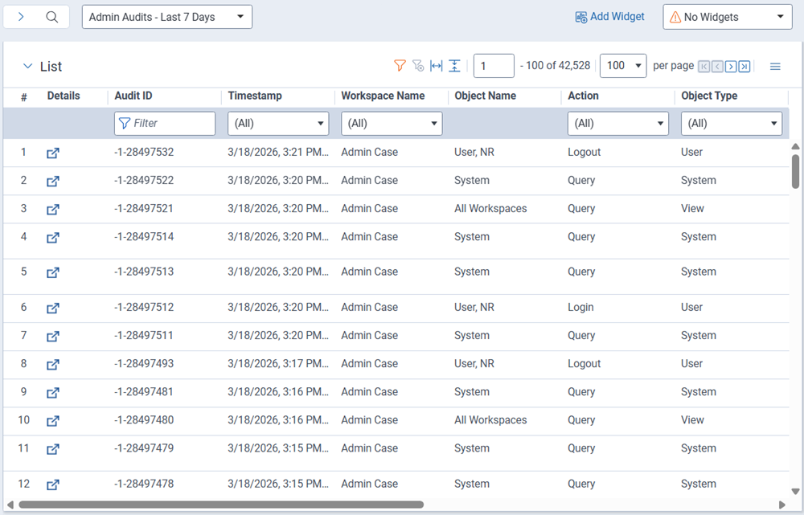Toggle the filter funnel icon
804x515 pixels.
(400, 66)
